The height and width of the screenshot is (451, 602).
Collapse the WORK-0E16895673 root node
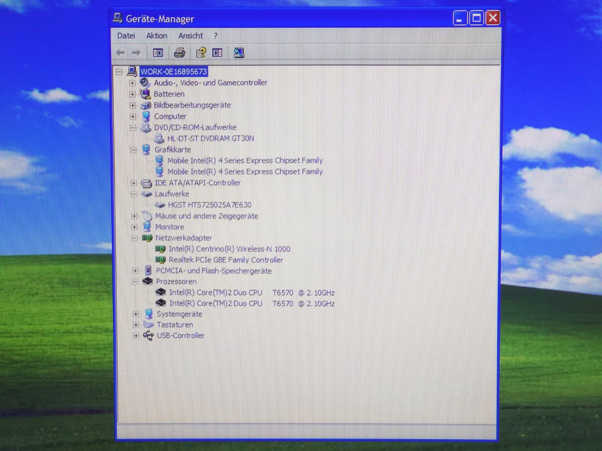119,71
